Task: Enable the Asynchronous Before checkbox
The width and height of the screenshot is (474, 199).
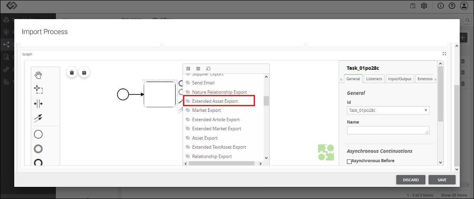Action: pyautogui.click(x=349, y=162)
